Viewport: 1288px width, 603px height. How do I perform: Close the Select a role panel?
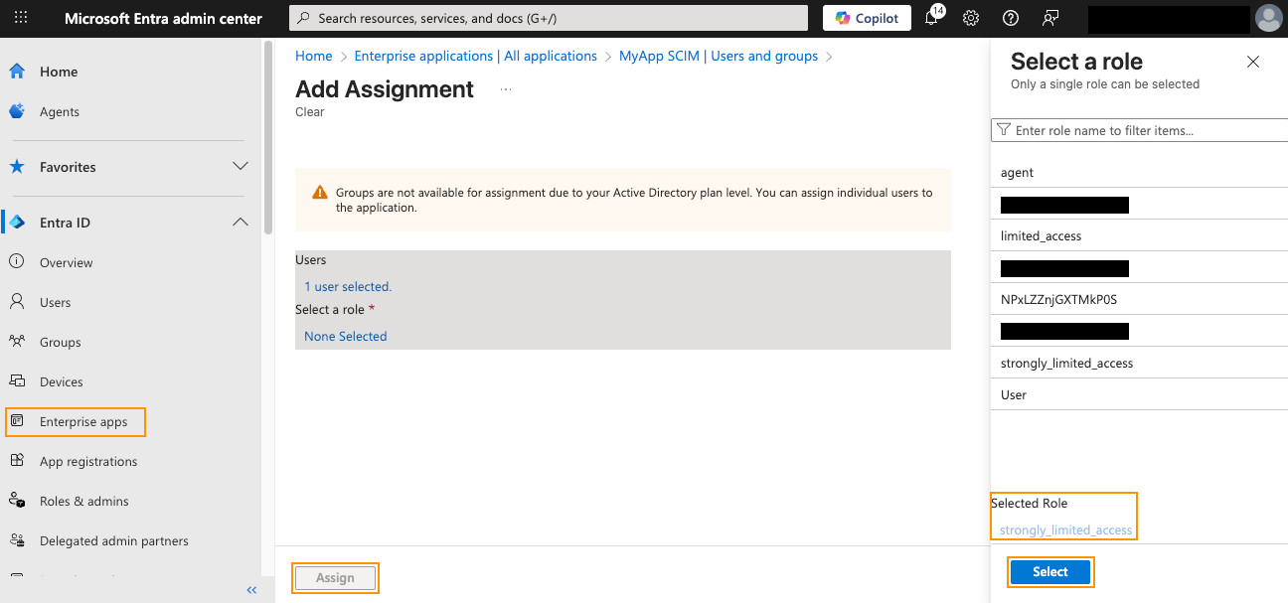(1253, 62)
